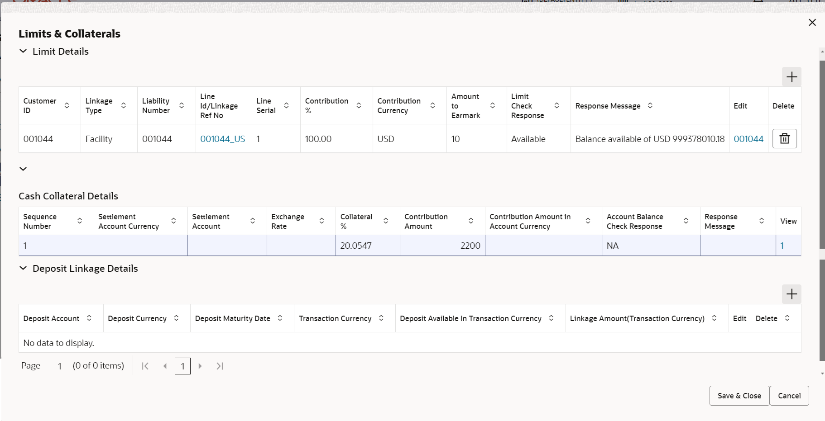This screenshot has height=421, width=825.
Task: Sort by Linkage Type column
Action: pyautogui.click(x=123, y=105)
